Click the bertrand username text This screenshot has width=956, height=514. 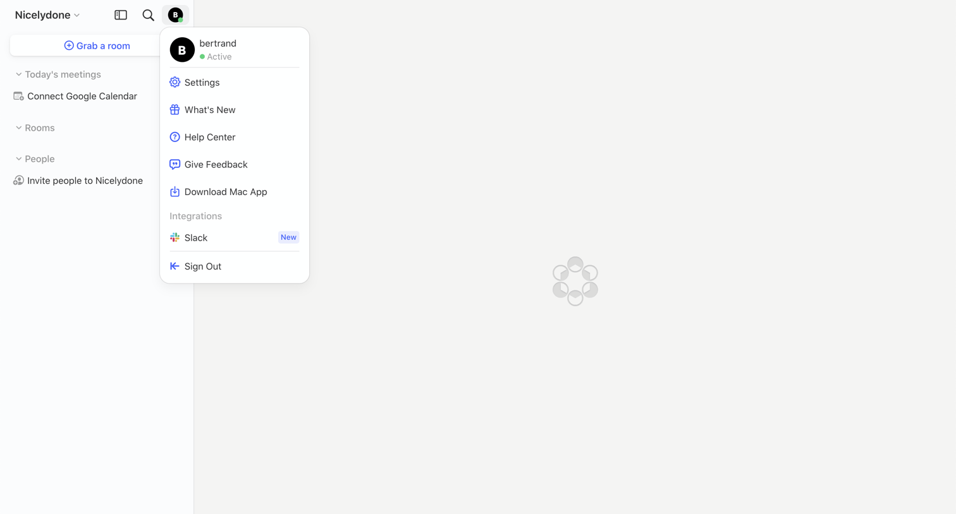[x=218, y=44]
